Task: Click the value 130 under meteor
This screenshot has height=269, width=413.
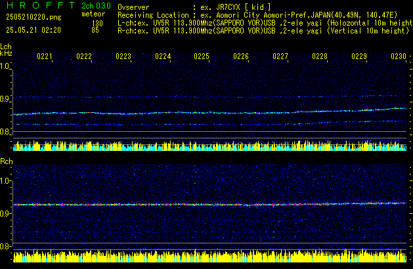Action: pyautogui.click(x=97, y=24)
